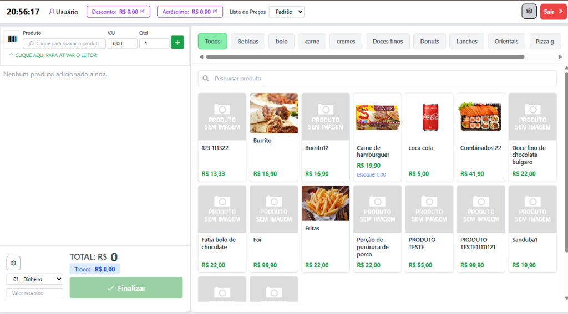Image resolution: width=568 pixels, height=314 pixels.
Task: Select the cremes category tab
Action: (346, 41)
